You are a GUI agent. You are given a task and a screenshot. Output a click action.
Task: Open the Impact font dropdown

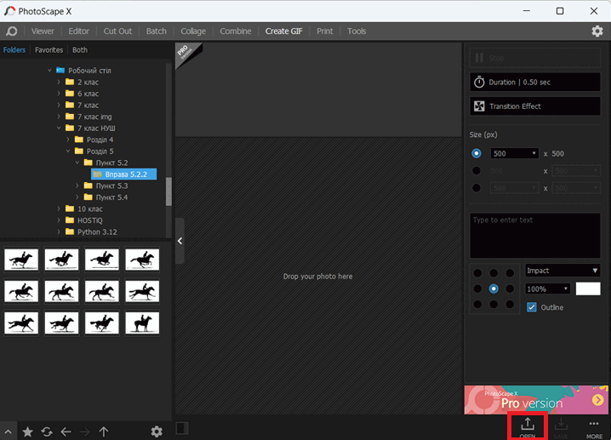(x=562, y=271)
